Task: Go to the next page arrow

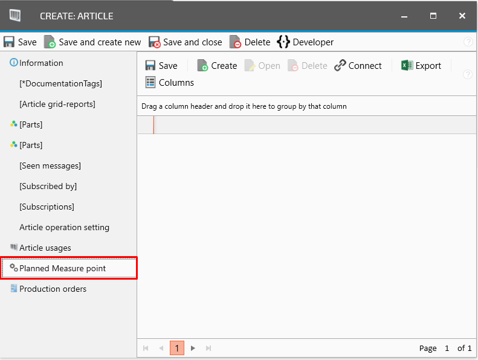Action: click(x=193, y=348)
